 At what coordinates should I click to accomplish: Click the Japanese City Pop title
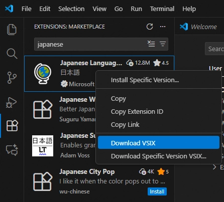pos(87,172)
